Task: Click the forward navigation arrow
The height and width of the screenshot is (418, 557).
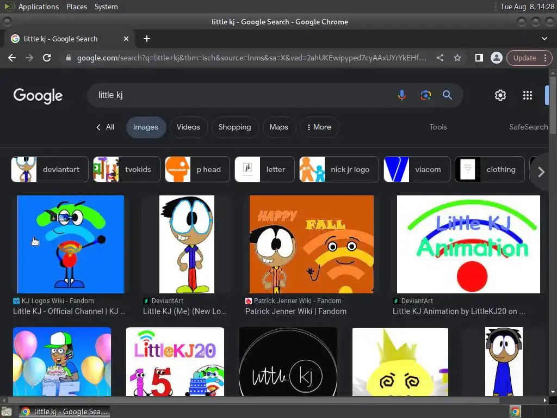Action: click(29, 58)
